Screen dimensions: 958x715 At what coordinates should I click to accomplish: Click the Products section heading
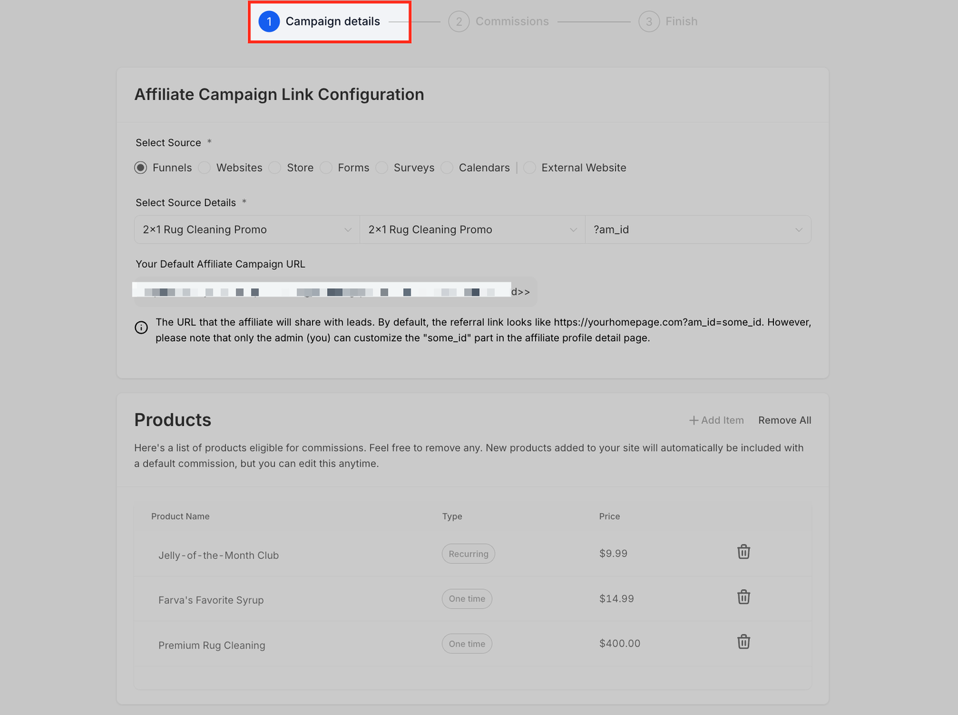172,420
